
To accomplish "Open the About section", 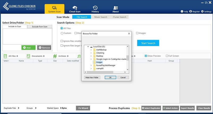I will [116, 9].
